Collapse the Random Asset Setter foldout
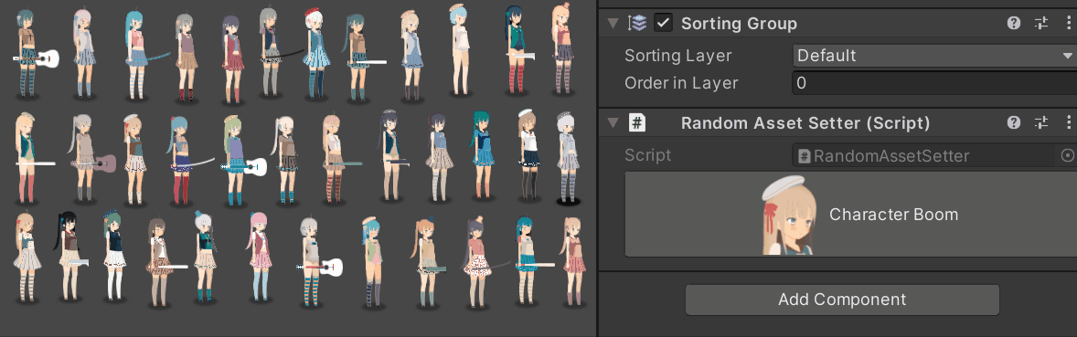The width and height of the screenshot is (1077, 337). (x=613, y=123)
